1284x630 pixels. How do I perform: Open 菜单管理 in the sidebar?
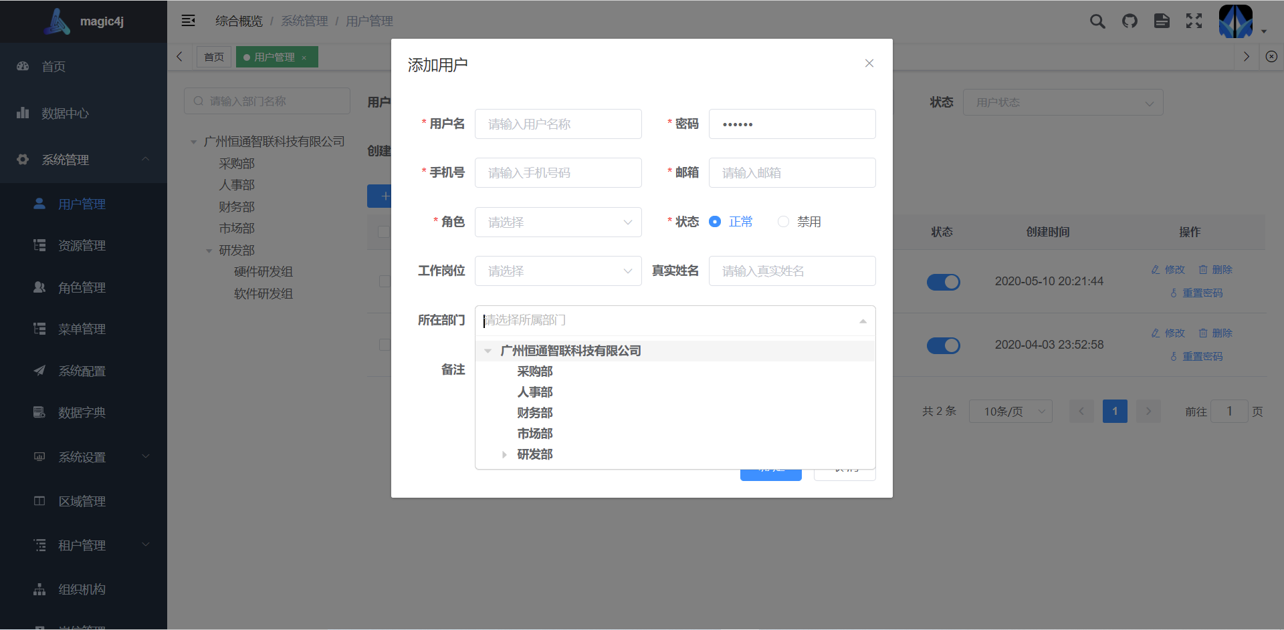coord(84,329)
